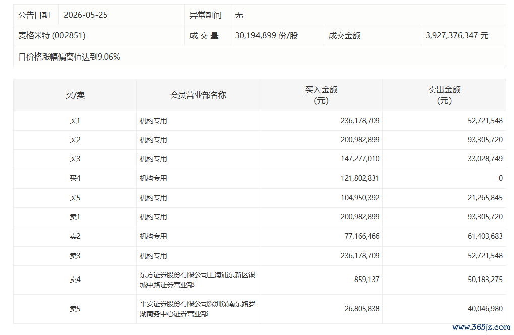Select the 买2 row label
This screenshot has height=335, width=514.
pos(75,140)
